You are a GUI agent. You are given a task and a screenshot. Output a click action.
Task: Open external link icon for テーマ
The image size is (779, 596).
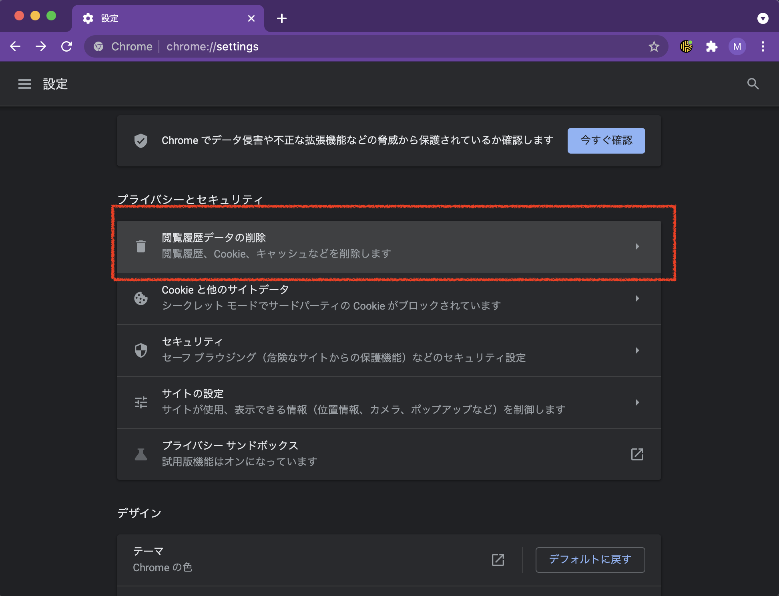(498, 560)
